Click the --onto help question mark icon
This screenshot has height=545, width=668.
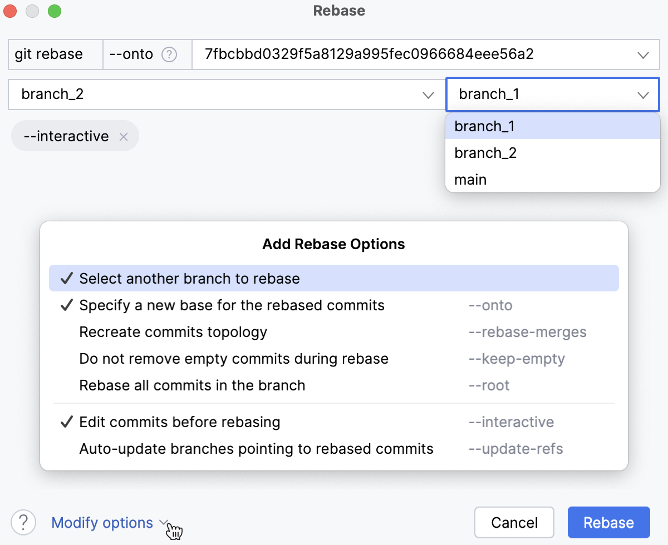169,54
